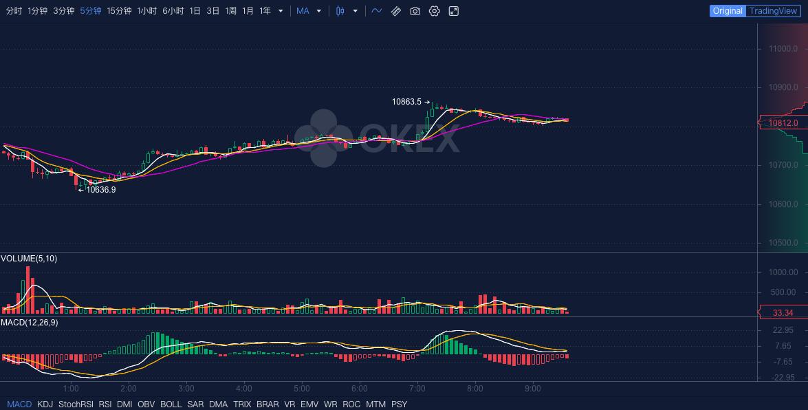Select the RSI indicator
Screen dimensions: 808x410
[x=105, y=404]
